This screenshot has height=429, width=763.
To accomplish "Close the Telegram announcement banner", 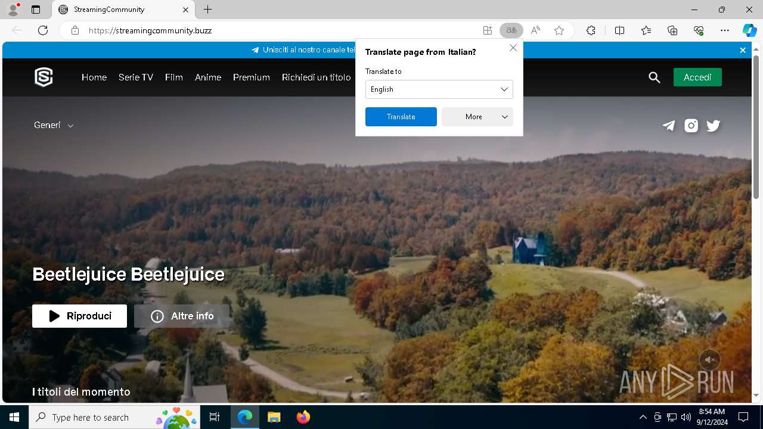I will click(743, 50).
